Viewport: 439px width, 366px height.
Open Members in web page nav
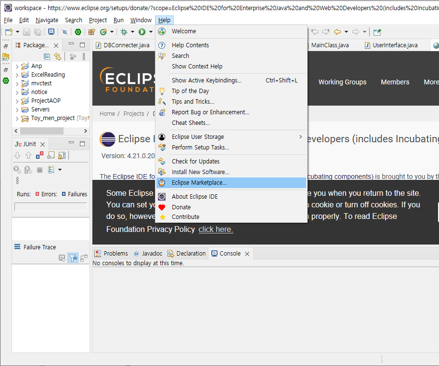[395, 82]
